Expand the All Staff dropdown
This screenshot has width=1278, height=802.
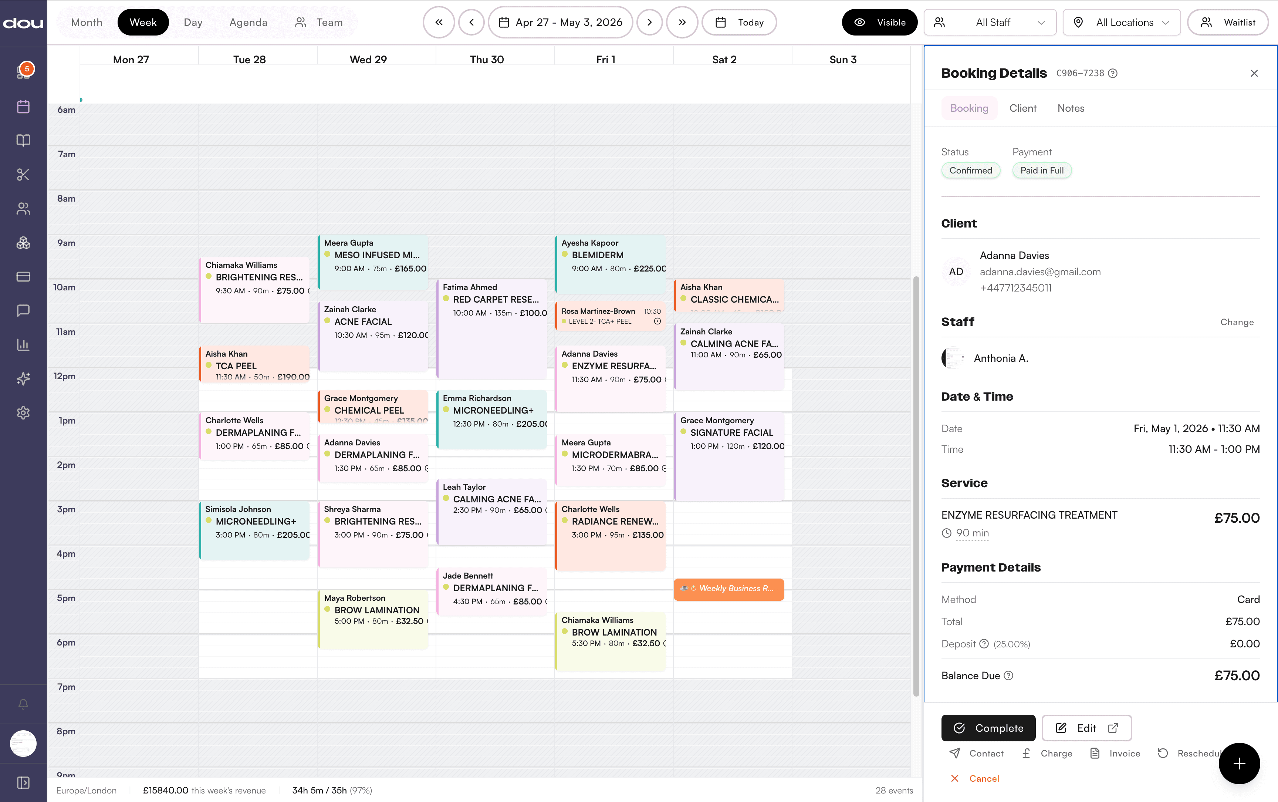[991, 22]
